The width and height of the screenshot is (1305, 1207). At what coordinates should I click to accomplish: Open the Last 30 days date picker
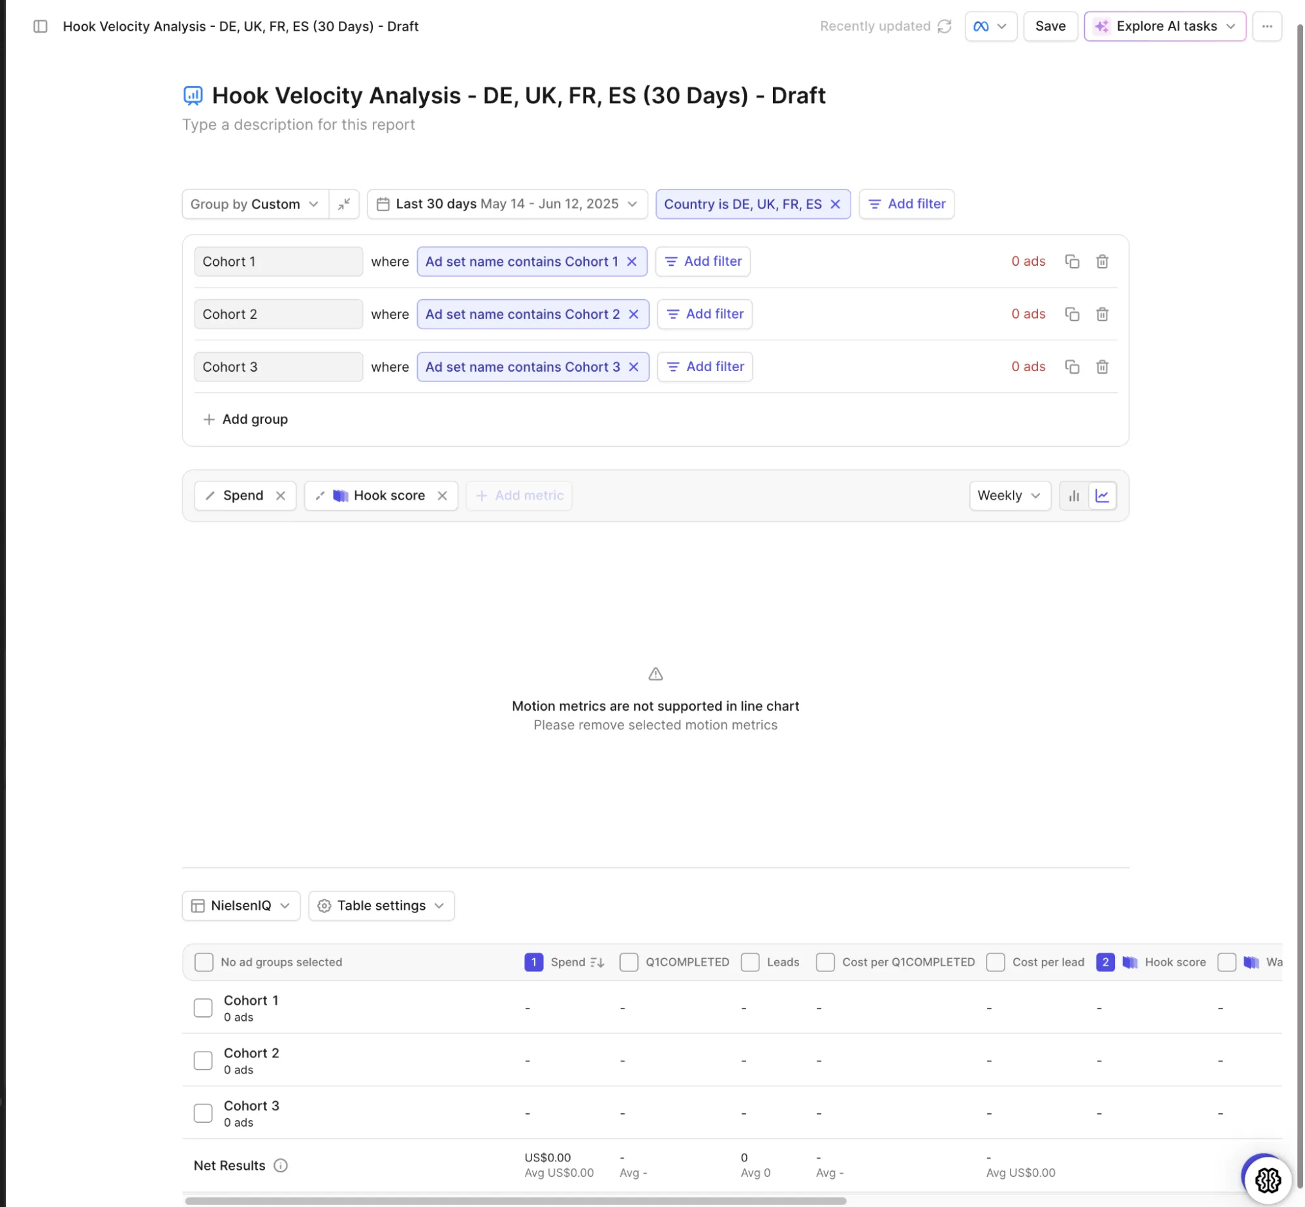pyautogui.click(x=507, y=204)
